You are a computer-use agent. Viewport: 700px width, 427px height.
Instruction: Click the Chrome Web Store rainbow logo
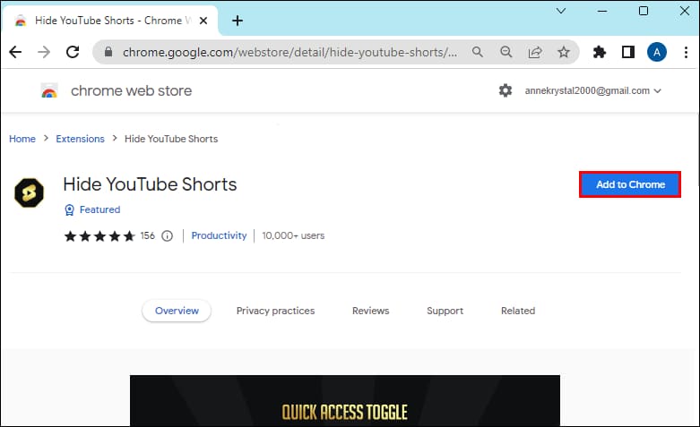pos(49,90)
